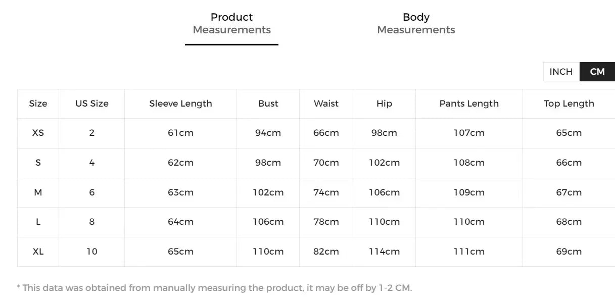This screenshot has width=615, height=297.
Task: Switch units to INCH
Action: click(560, 71)
